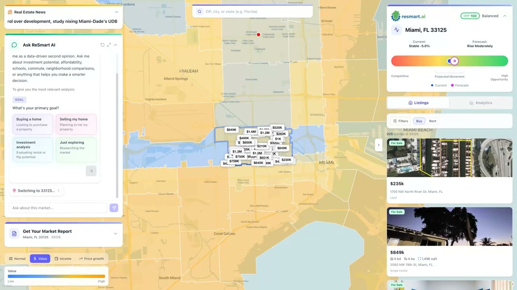Click the OPP 100 score badge
517x290 pixels.
point(470,16)
